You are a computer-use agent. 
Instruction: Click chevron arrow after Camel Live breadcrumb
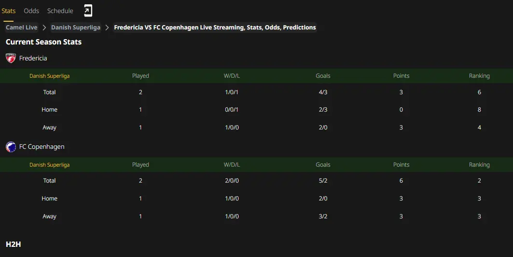(44, 28)
